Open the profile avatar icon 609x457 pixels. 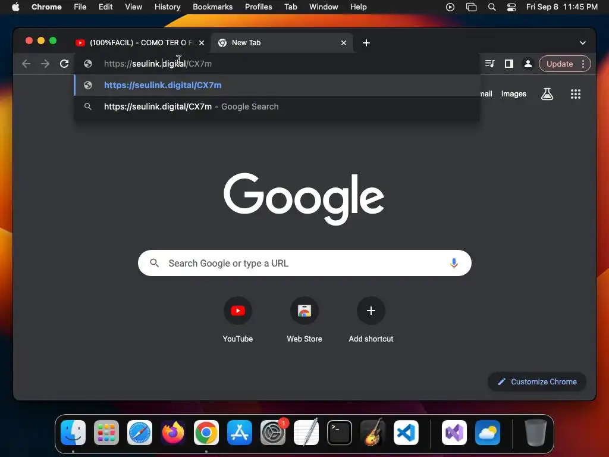[528, 64]
